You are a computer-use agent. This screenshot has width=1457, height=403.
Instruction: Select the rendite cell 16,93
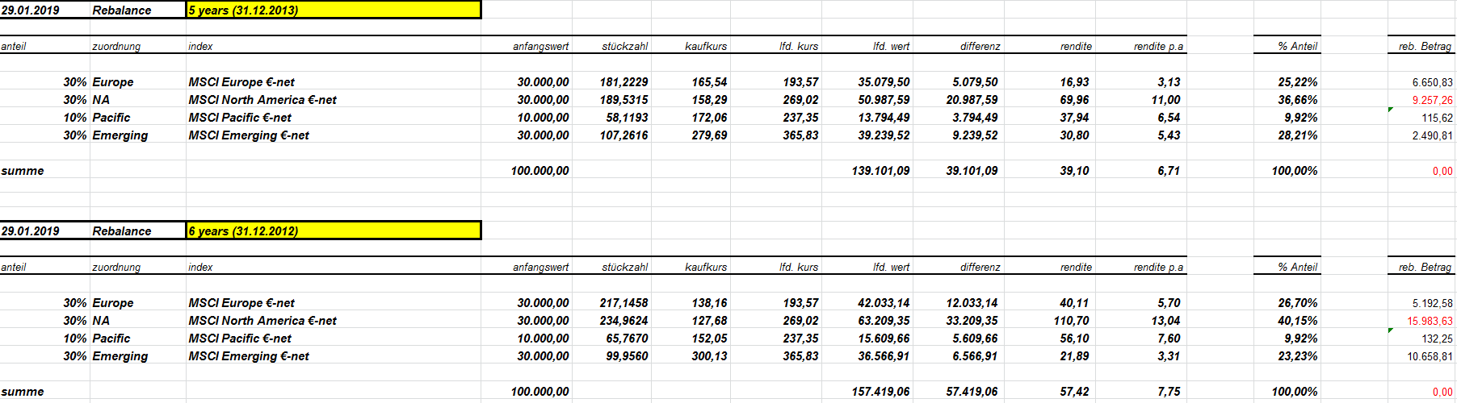click(x=1074, y=82)
